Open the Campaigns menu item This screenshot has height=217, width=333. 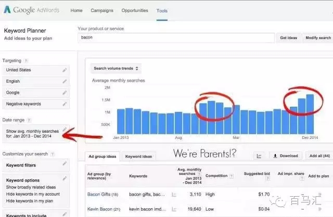pos(101,10)
